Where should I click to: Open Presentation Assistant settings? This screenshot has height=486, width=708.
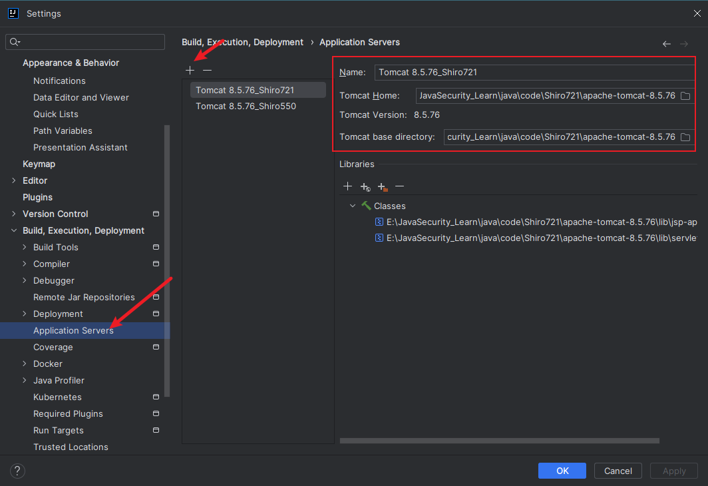[81, 148]
